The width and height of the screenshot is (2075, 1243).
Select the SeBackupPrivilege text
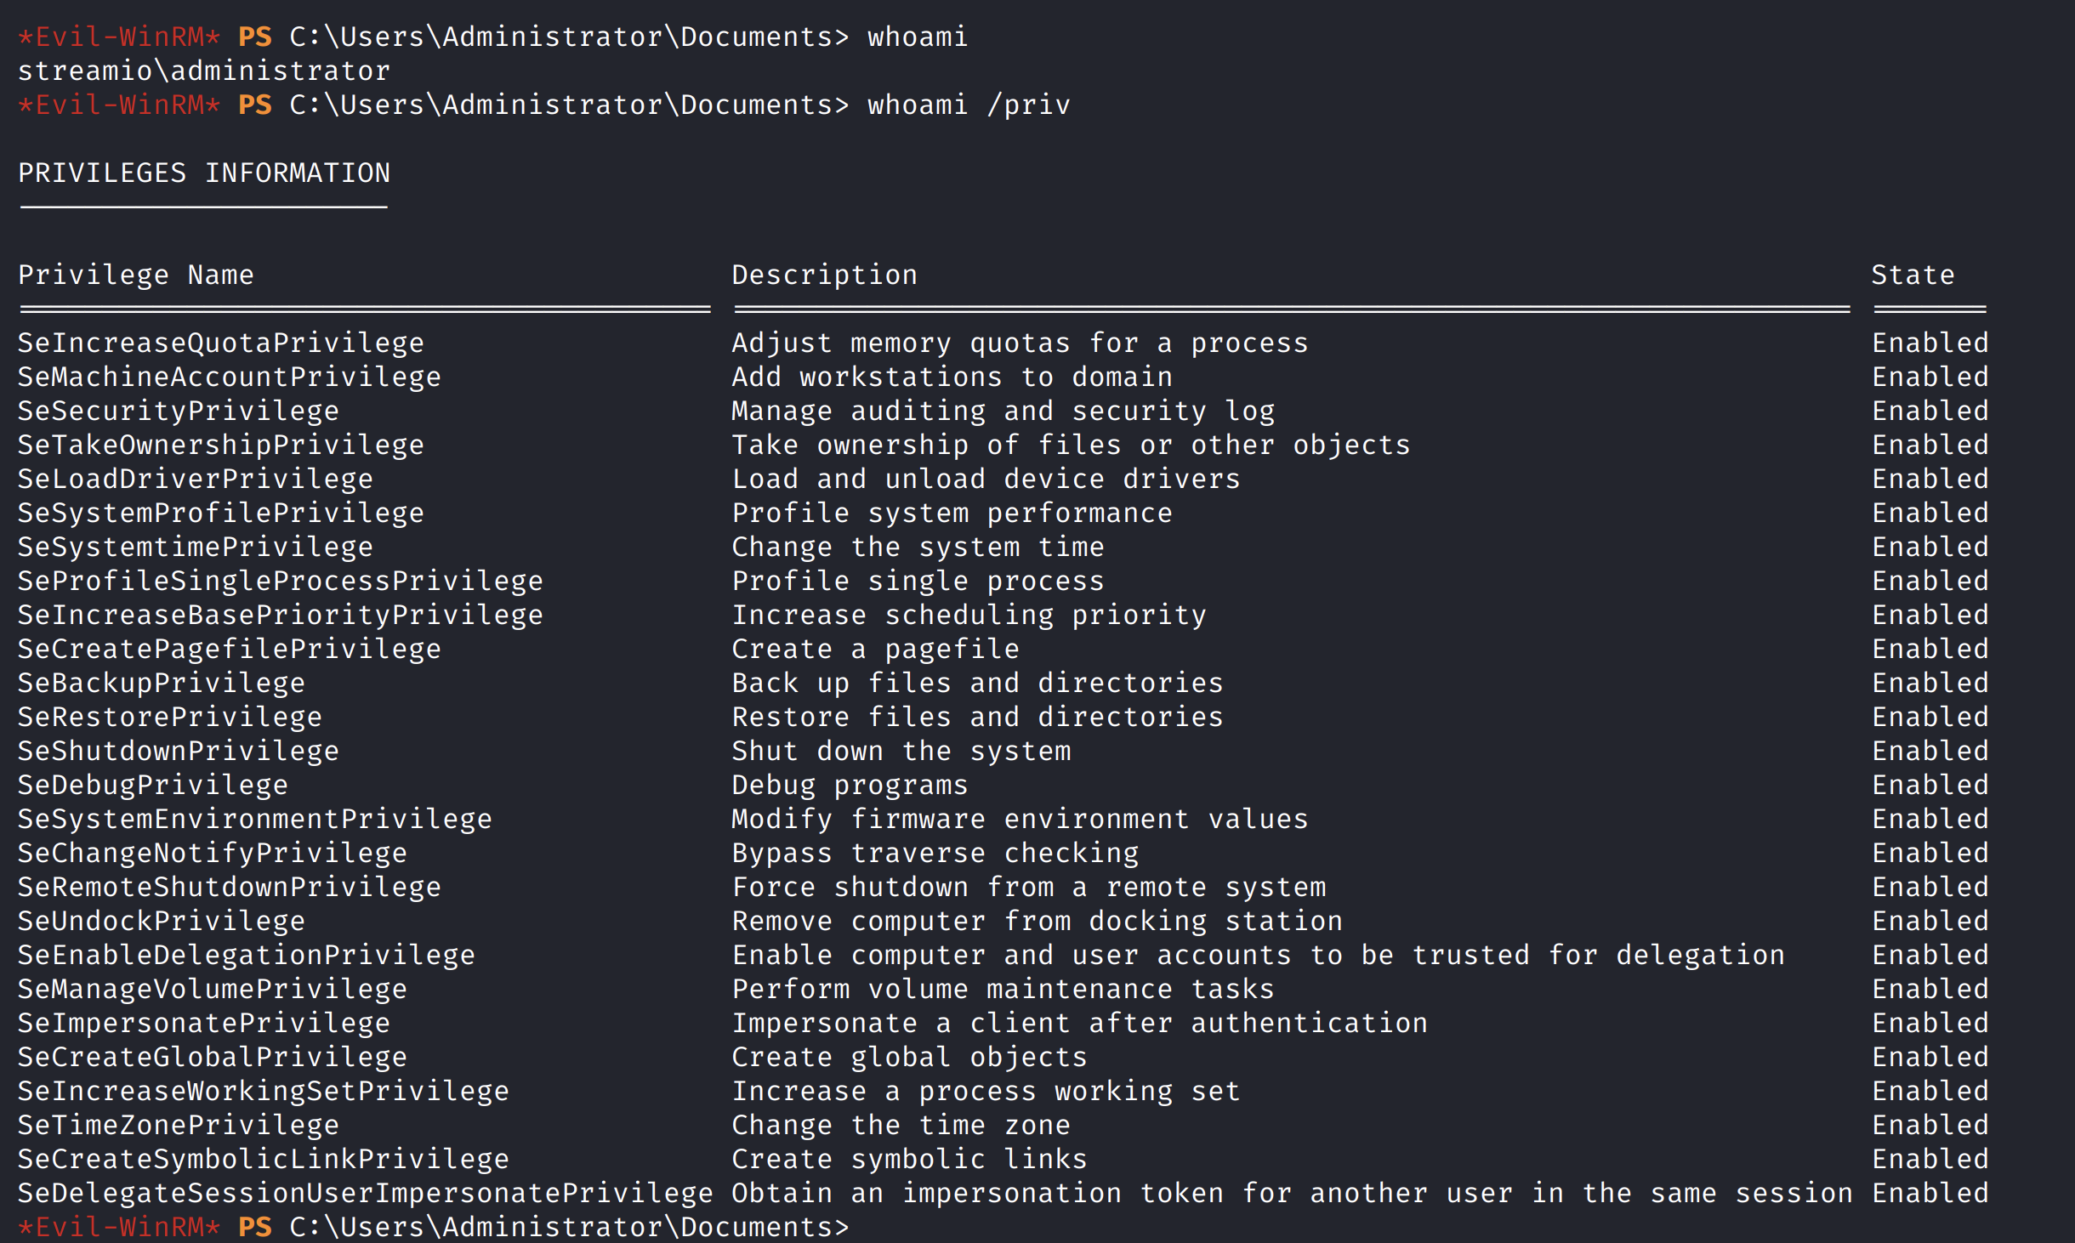click(162, 683)
